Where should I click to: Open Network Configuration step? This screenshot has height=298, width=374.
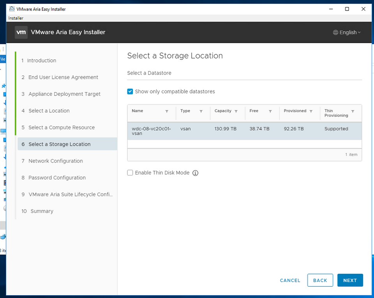click(x=52, y=161)
